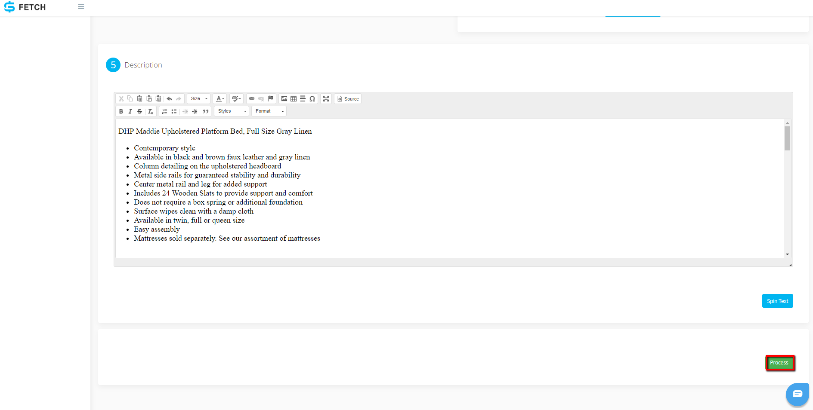
Task: Insert an image into the description
Action: 284,99
